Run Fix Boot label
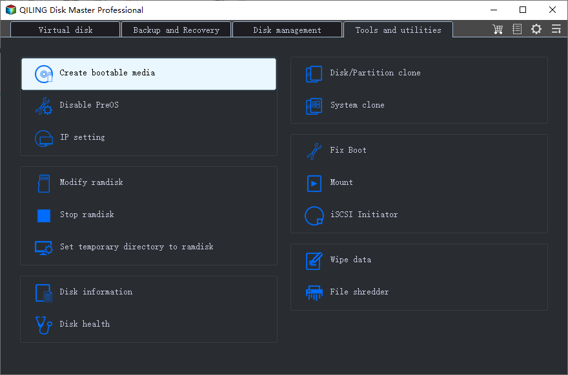Screen dimensions: 568x375 [x=348, y=150]
